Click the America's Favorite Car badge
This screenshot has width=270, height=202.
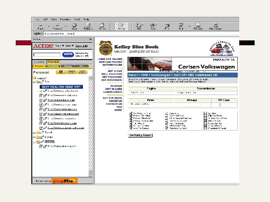[222, 48]
